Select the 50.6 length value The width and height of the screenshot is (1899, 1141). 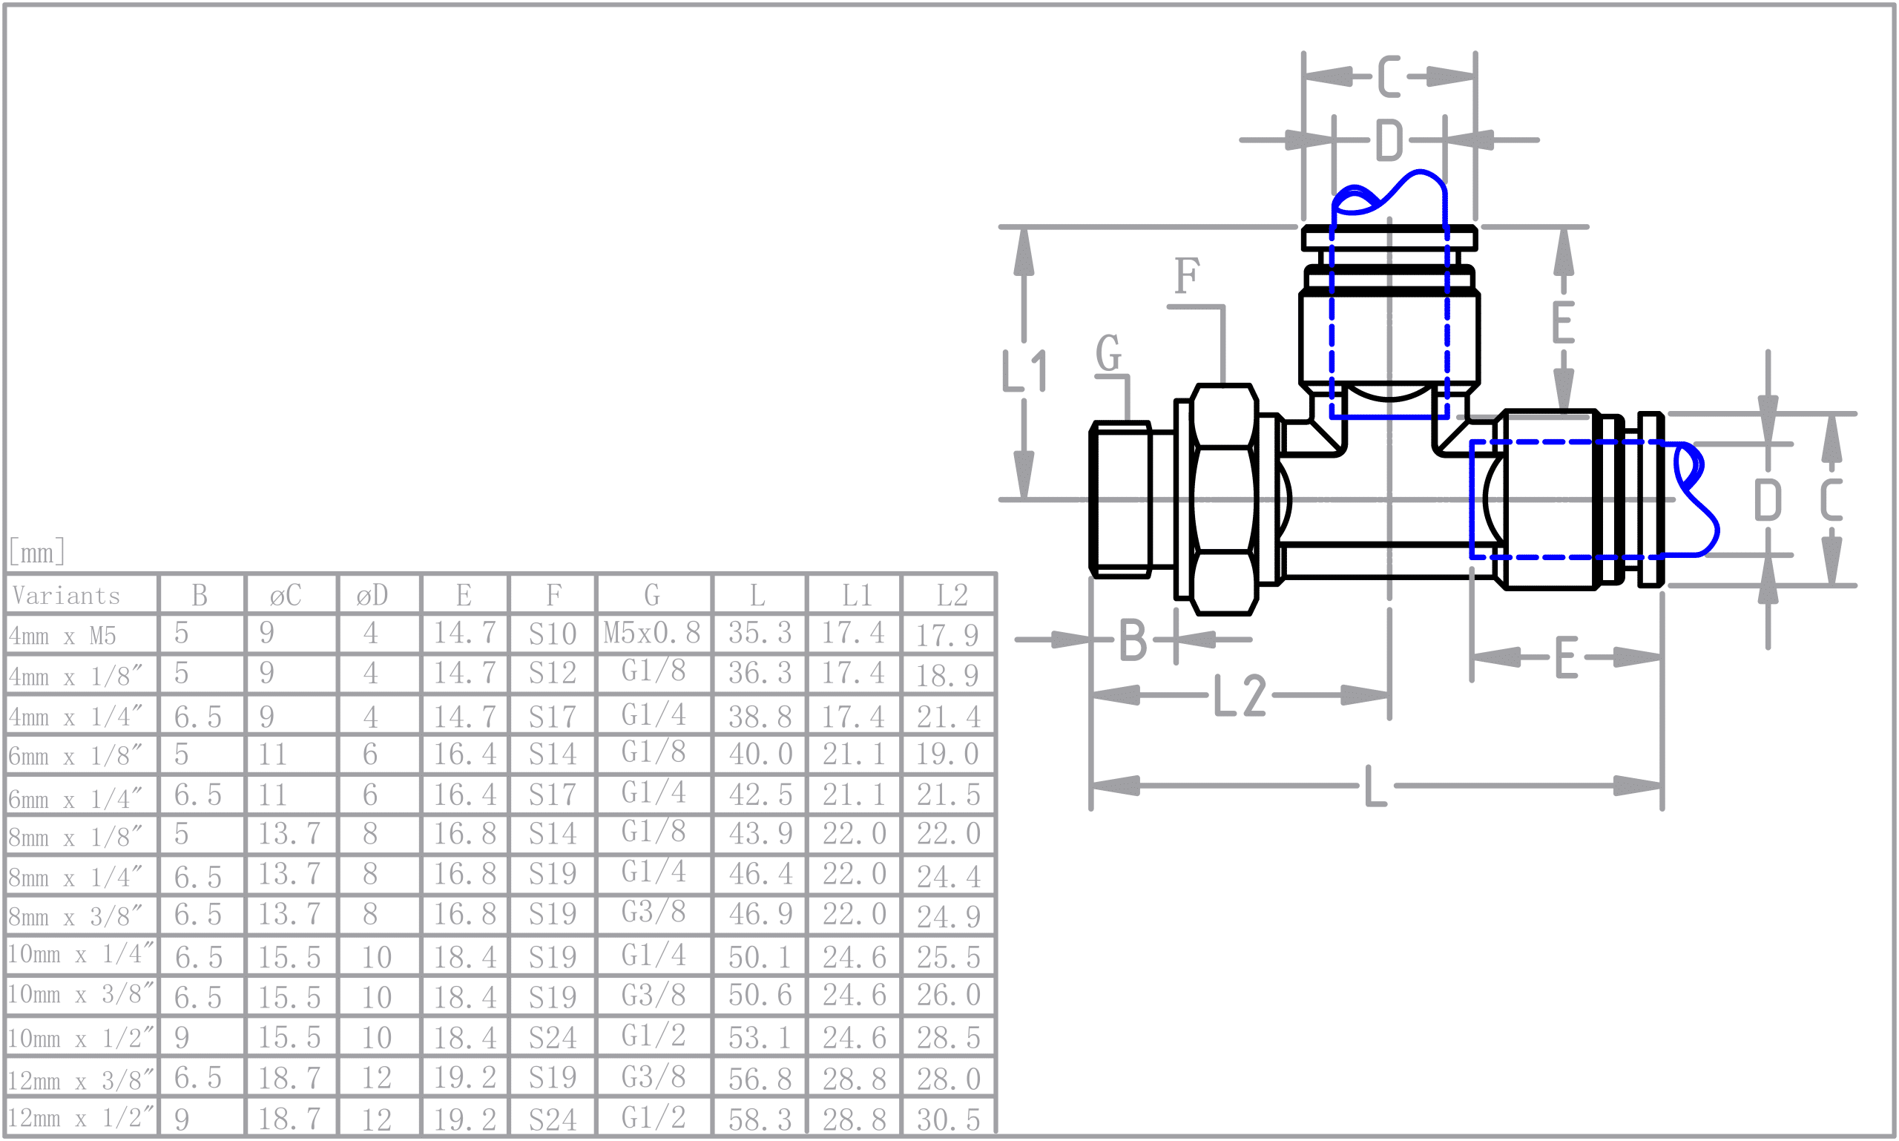pyautogui.click(x=760, y=995)
